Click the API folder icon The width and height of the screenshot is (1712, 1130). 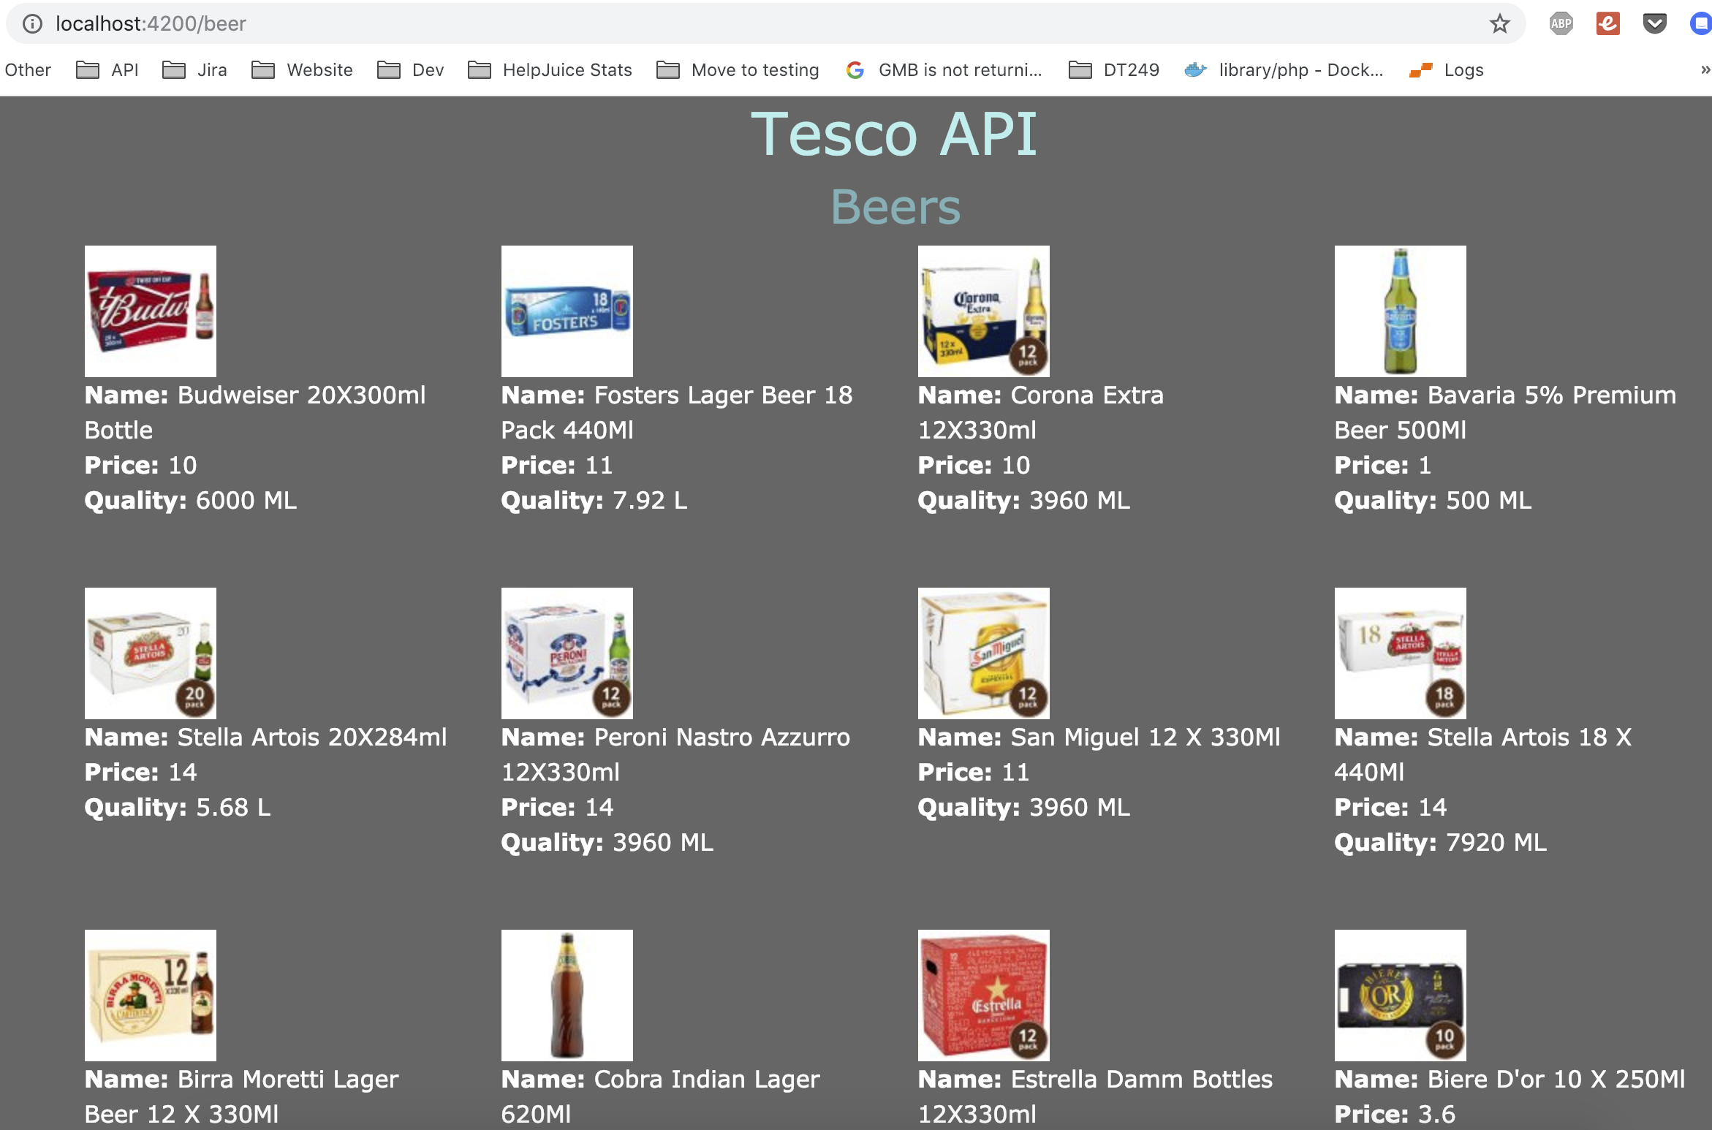(86, 69)
